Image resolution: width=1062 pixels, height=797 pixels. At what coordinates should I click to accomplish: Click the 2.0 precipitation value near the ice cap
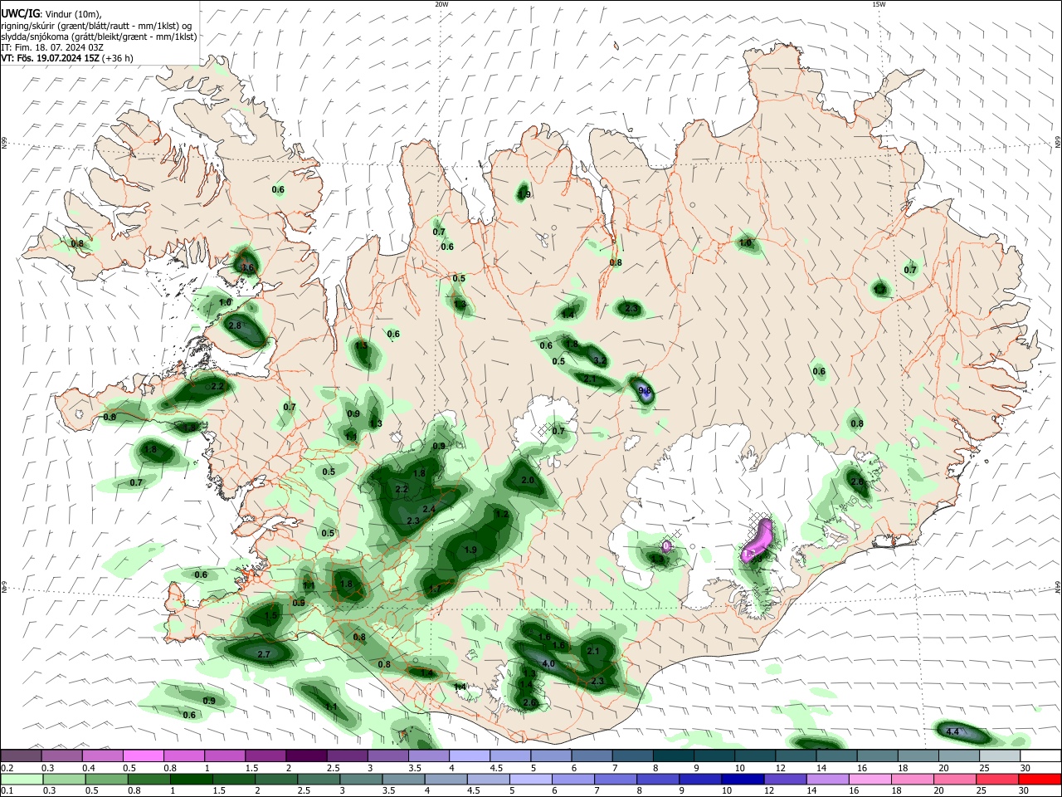tap(528, 480)
